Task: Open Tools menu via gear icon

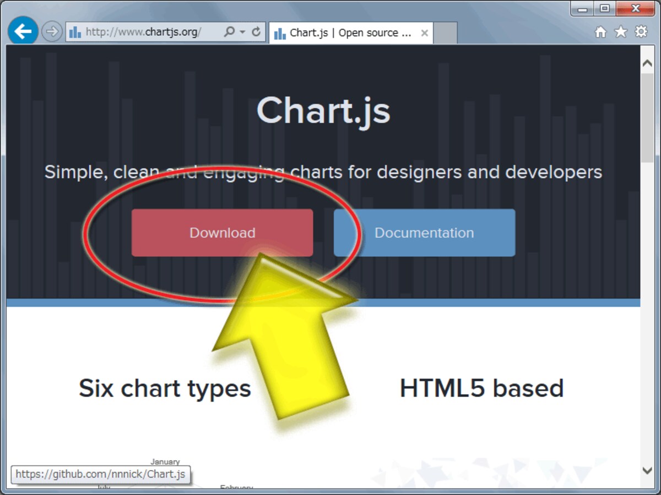Action: [641, 32]
